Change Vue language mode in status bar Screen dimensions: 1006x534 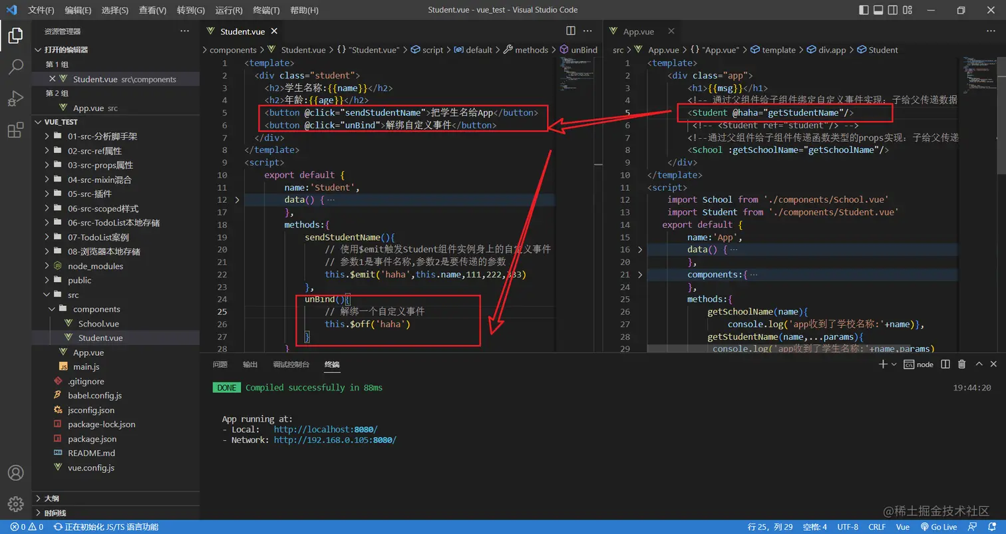pyautogui.click(x=903, y=527)
